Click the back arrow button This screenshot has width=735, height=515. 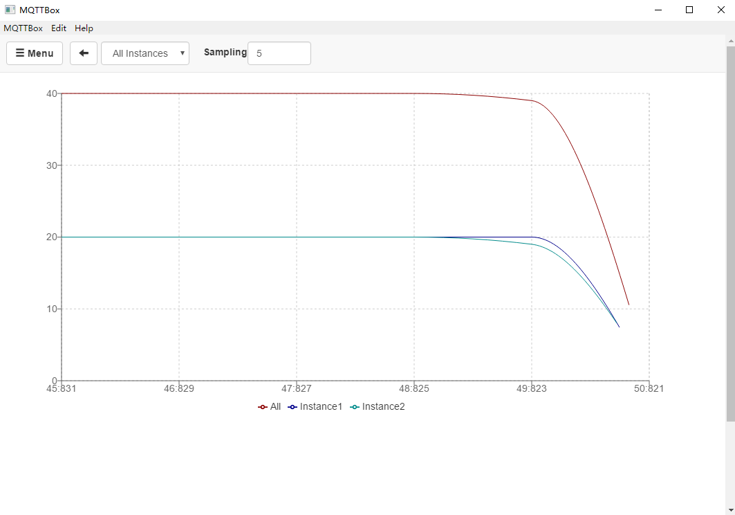[x=84, y=53]
